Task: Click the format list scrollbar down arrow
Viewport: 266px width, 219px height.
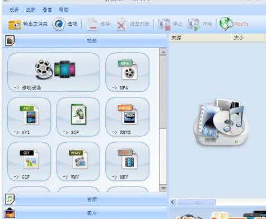Action: [163, 188]
